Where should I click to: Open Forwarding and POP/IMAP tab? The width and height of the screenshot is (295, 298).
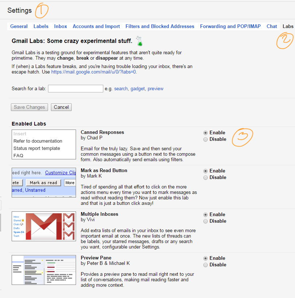click(230, 26)
